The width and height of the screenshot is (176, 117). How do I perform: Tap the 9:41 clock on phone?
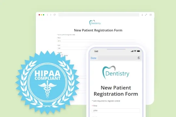click(96, 51)
